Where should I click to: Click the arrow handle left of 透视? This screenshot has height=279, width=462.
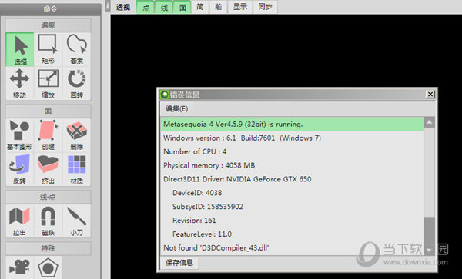(x=108, y=6)
